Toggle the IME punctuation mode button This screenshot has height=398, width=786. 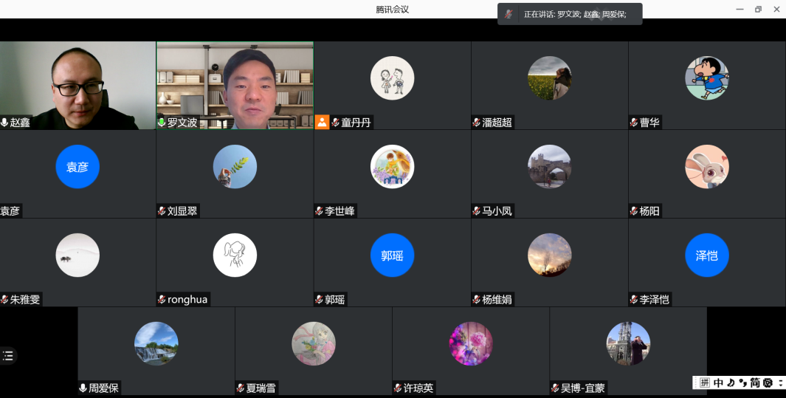coord(742,382)
